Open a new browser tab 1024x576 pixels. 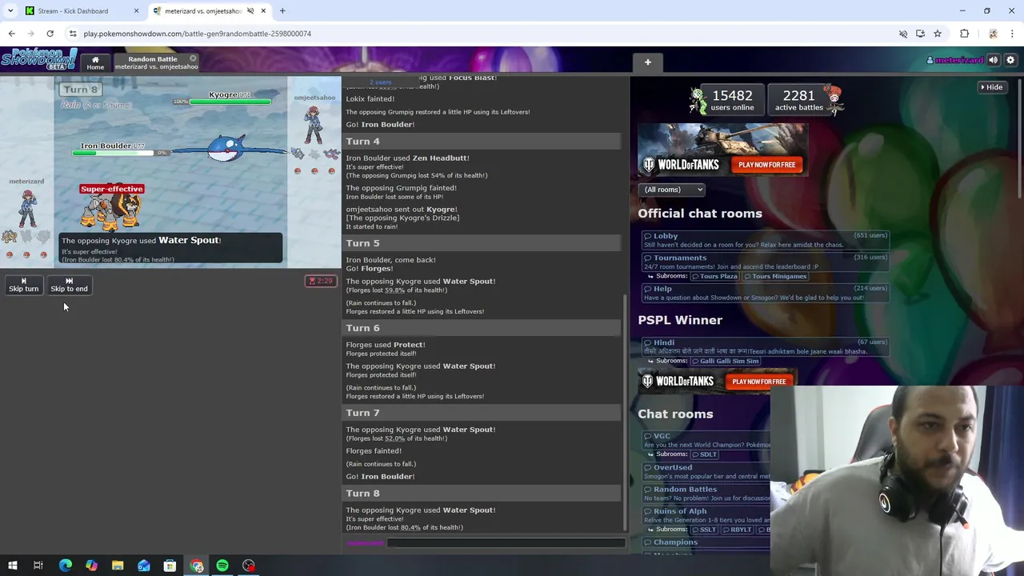pos(282,11)
